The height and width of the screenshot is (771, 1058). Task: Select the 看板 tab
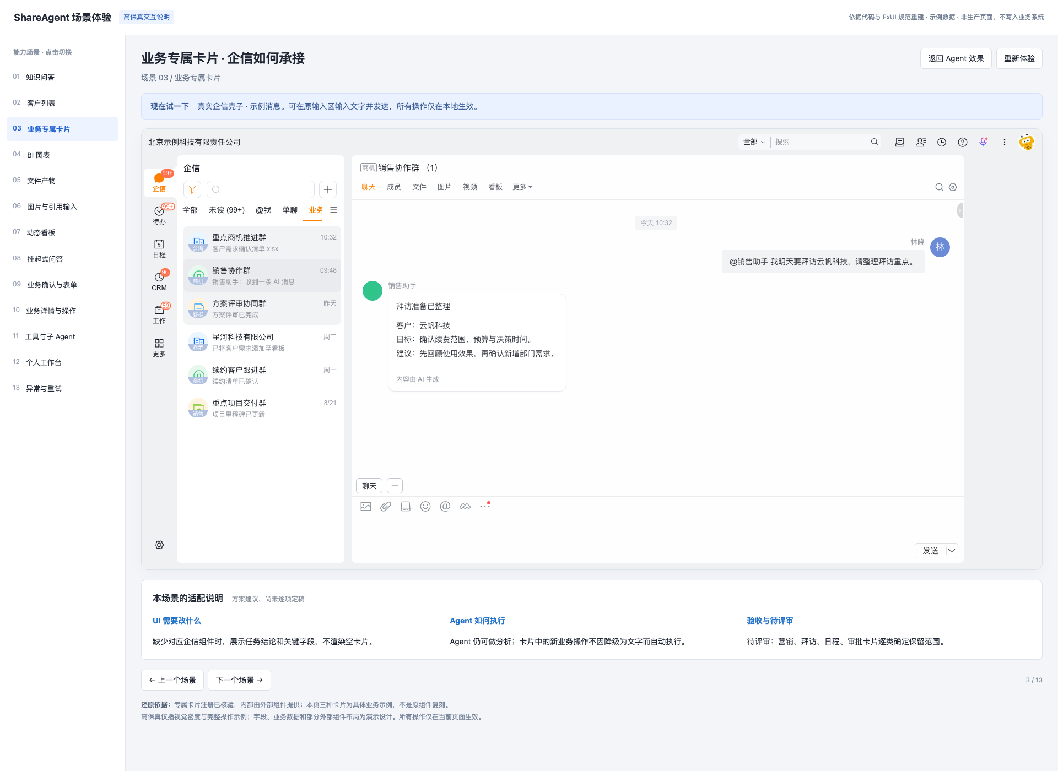point(495,187)
